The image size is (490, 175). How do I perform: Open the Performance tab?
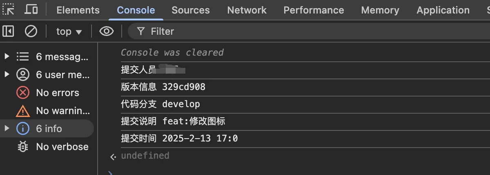pos(314,10)
